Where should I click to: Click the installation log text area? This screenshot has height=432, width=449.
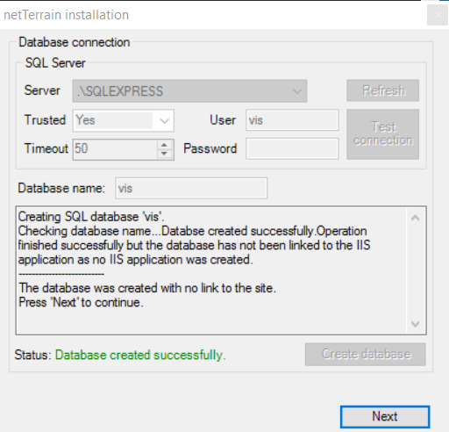pyautogui.click(x=211, y=270)
